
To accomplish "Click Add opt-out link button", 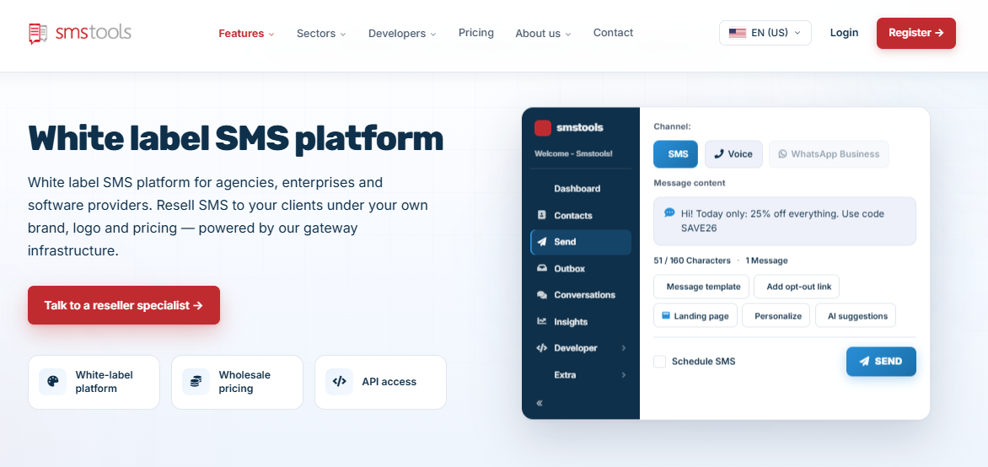I will pyautogui.click(x=797, y=286).
